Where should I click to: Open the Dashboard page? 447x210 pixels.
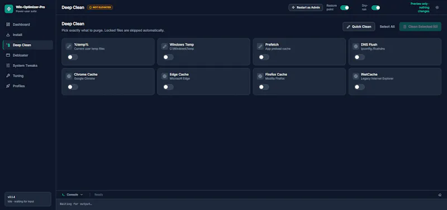pyautogui.click(x=28, y=25)
